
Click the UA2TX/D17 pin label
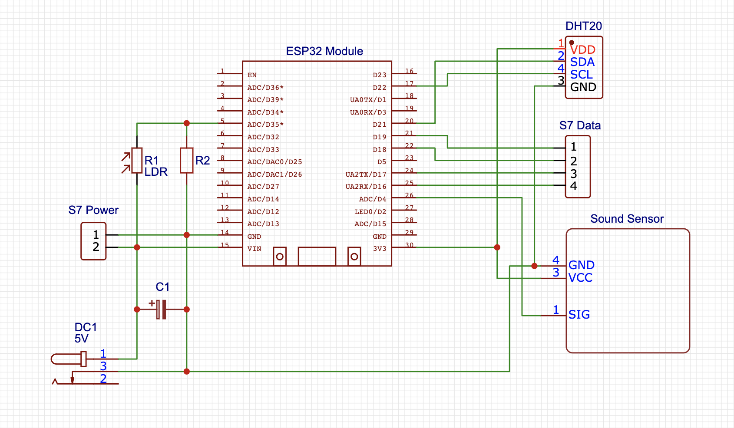366,174
